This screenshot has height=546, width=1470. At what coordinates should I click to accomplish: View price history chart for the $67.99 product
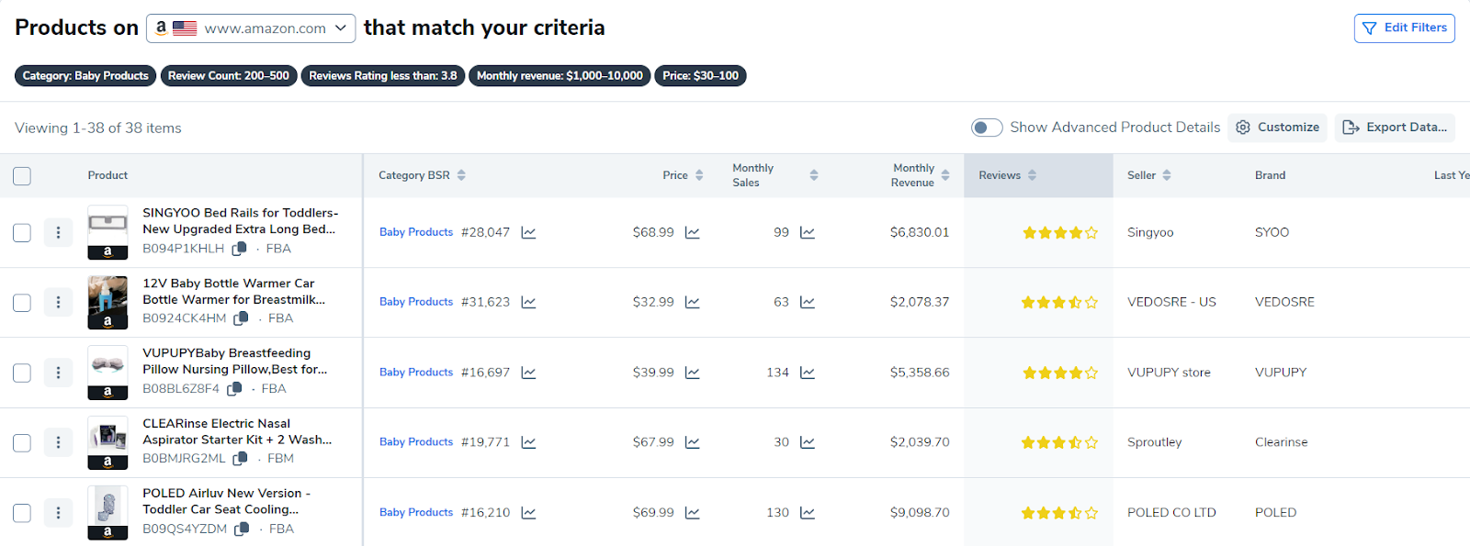692,442
